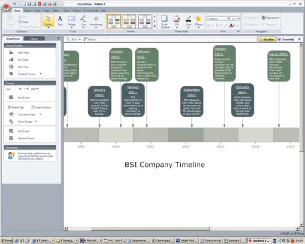The width and height of the screenshot is (305, 244).
Task: Open the SmartDraw application menu orb
Action: click(7, 7)
